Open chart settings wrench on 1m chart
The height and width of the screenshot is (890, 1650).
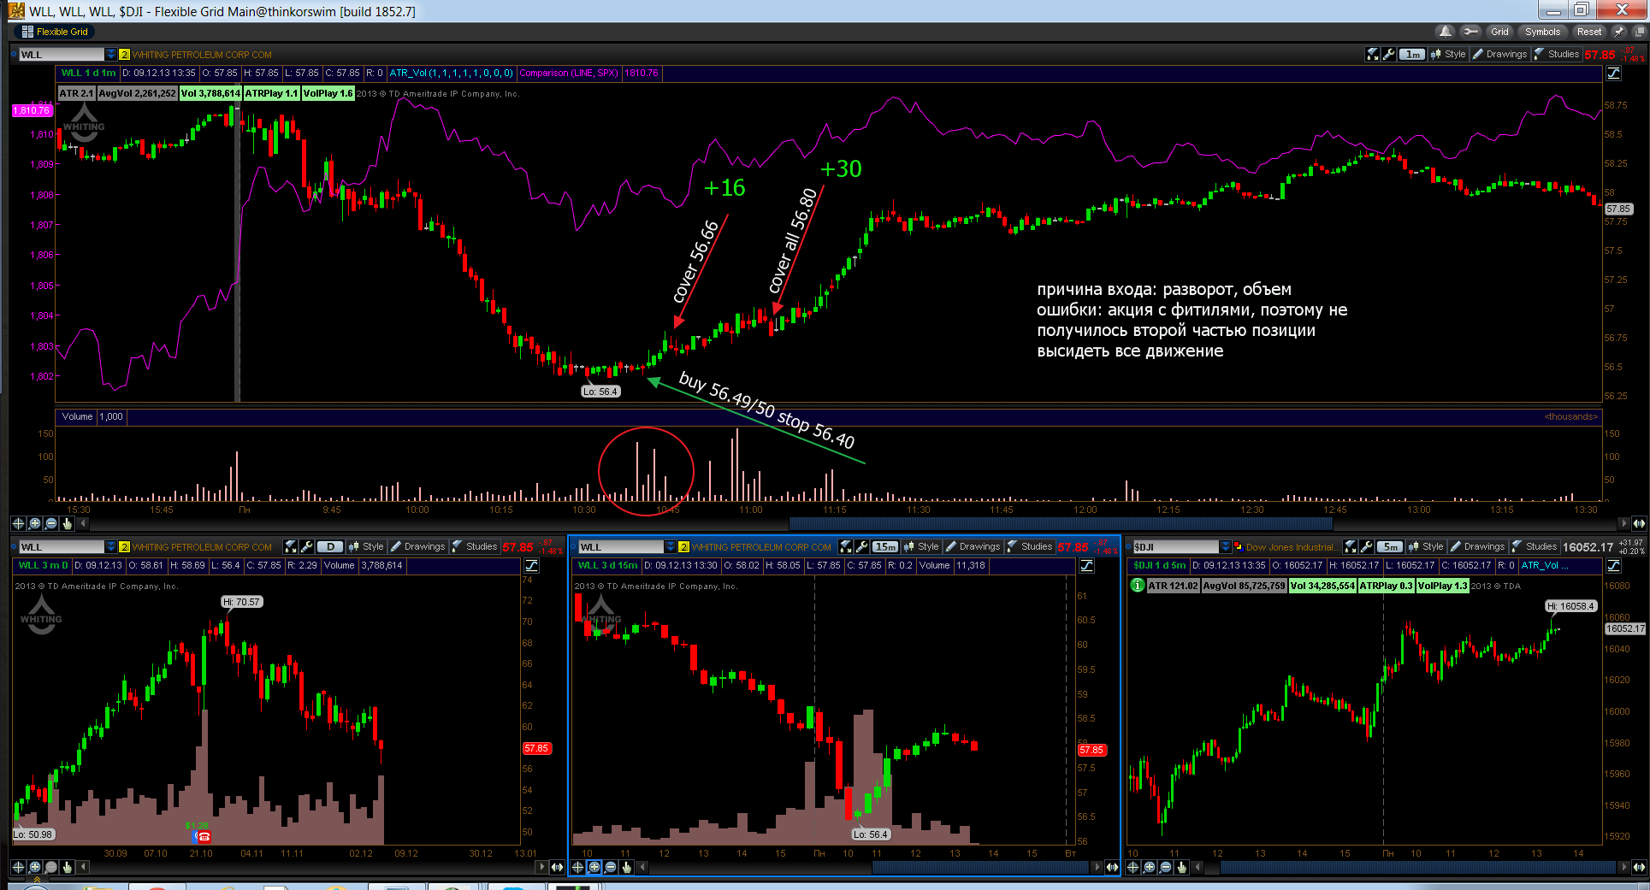(1389, 54)
